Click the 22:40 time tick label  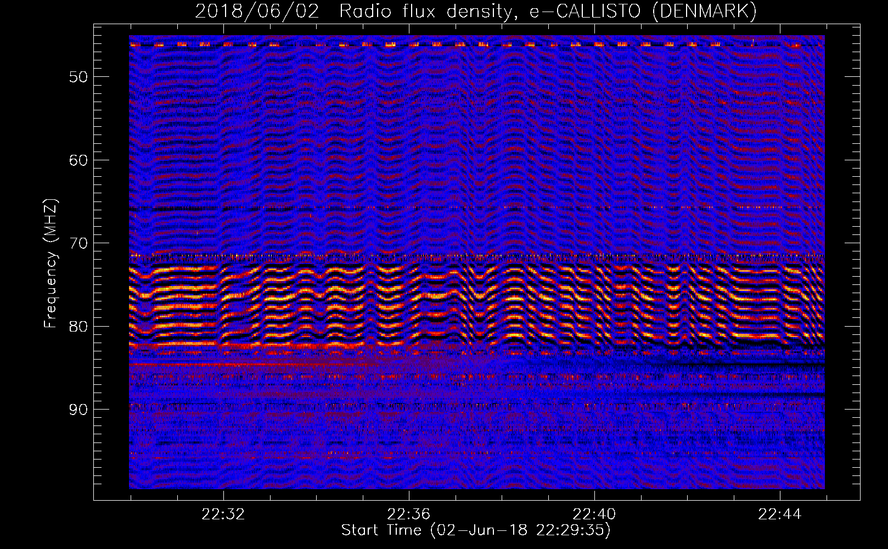pyautogui.click(x=594, y=514)
